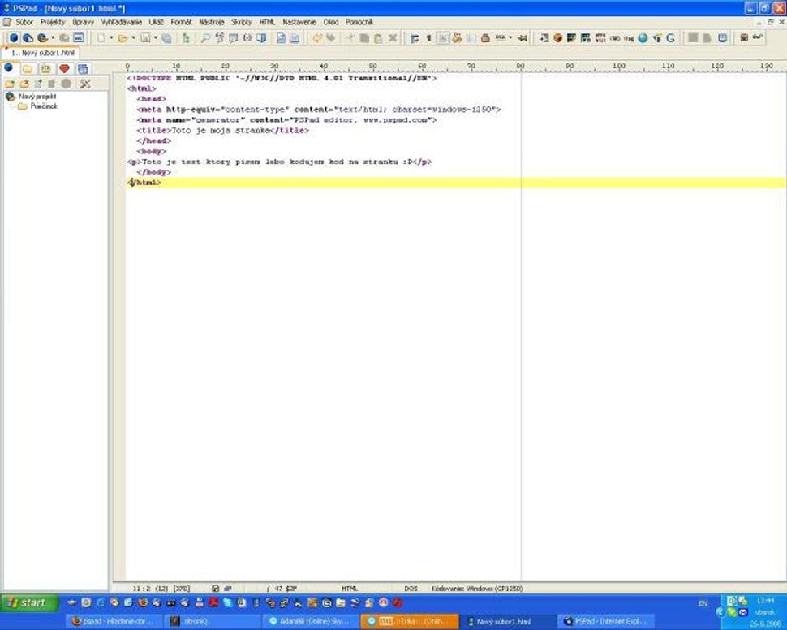Switch to PSPad - Internet Explorer taskbar button
Viewport: 787px width, 630px height.
(x=607, y=621)
